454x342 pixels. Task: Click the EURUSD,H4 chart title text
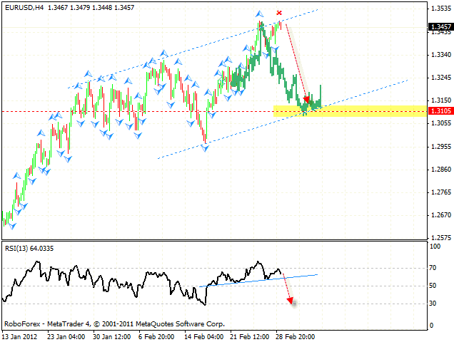point(25,6)
